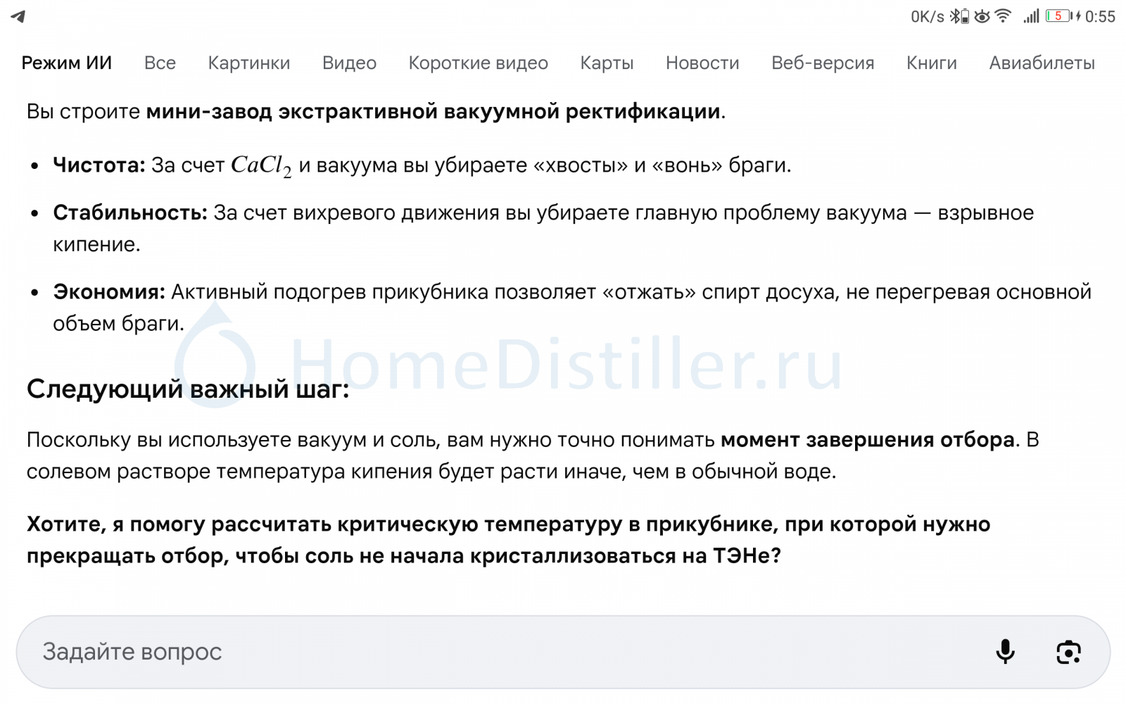1126x704 pixels.
Task: Open the Картинки tab
Action: [249, 63]
